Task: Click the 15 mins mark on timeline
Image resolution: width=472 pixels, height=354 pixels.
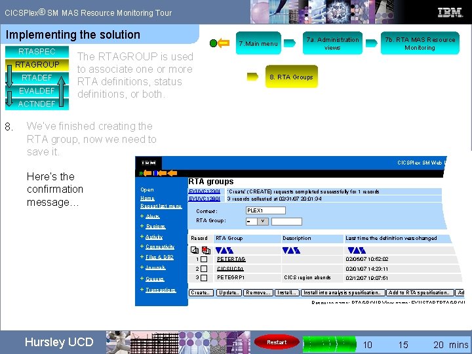Action: (403, 345)
